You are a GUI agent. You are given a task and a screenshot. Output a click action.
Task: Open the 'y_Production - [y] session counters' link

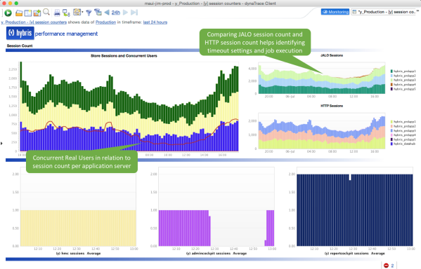point(34,22)
